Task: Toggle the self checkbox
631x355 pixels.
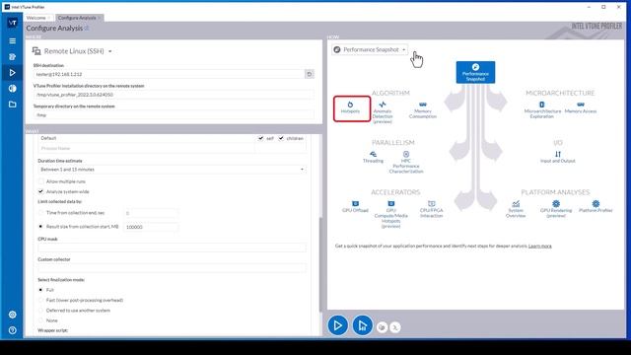Action: click(x=260, y=138)
